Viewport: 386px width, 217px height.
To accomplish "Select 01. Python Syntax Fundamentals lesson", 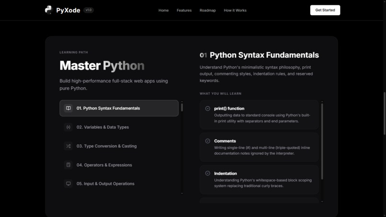I will pyautogui.click(x=119, y=108).
